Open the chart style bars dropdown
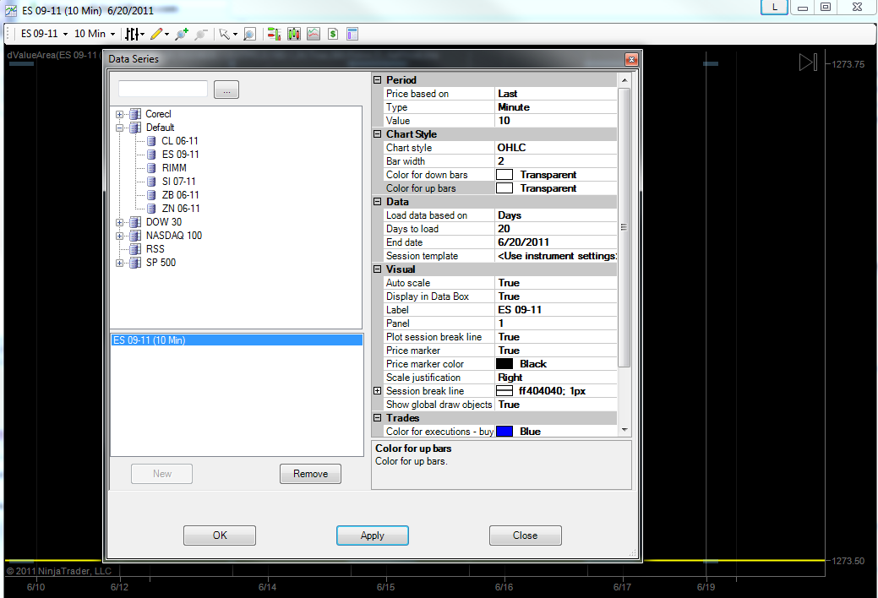 (134, 34)
